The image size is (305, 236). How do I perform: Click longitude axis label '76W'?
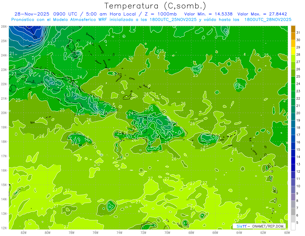click(96, 232)
